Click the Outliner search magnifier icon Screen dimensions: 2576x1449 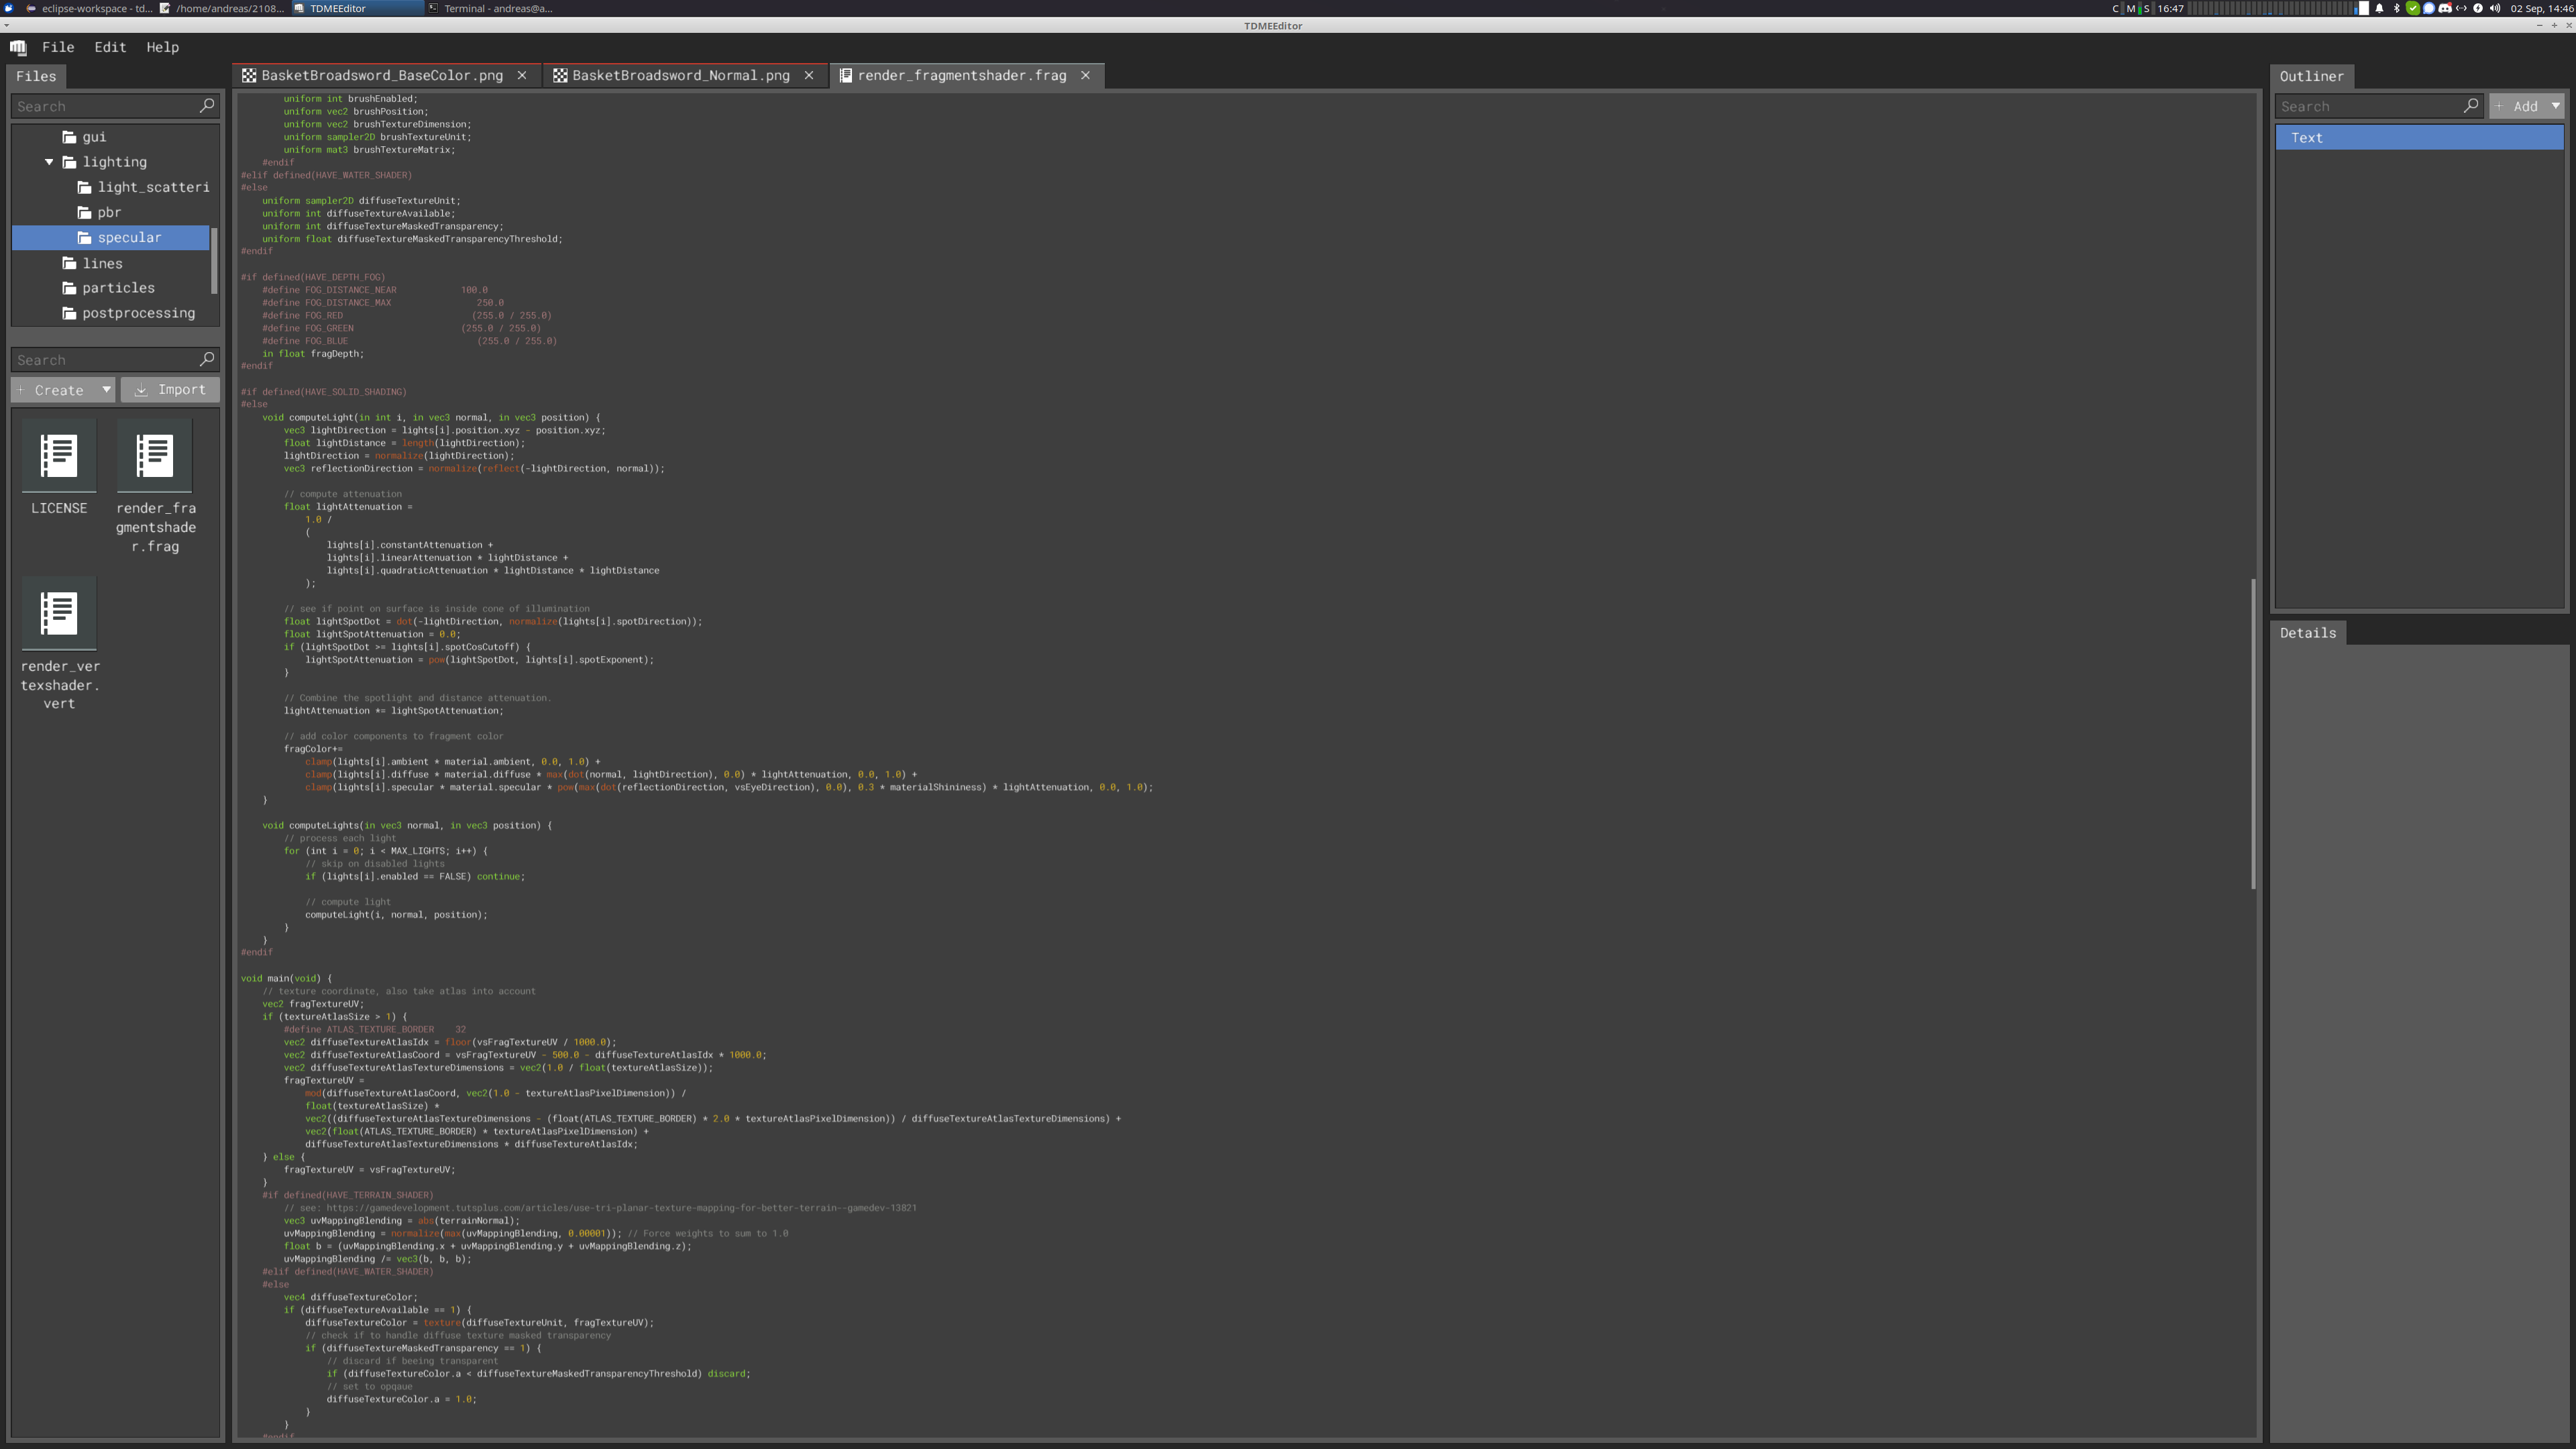(2471, 106)
